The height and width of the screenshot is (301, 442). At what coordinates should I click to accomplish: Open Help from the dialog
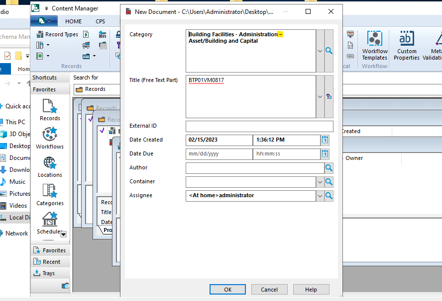pos(311,289)
